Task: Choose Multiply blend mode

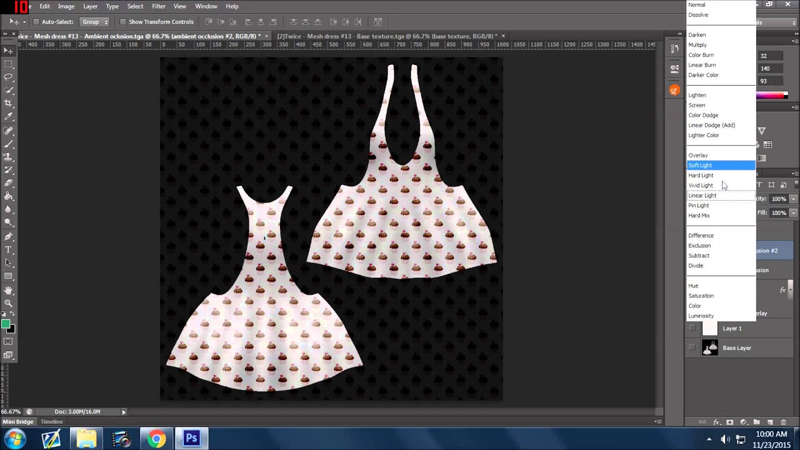Action: point(721,45)
